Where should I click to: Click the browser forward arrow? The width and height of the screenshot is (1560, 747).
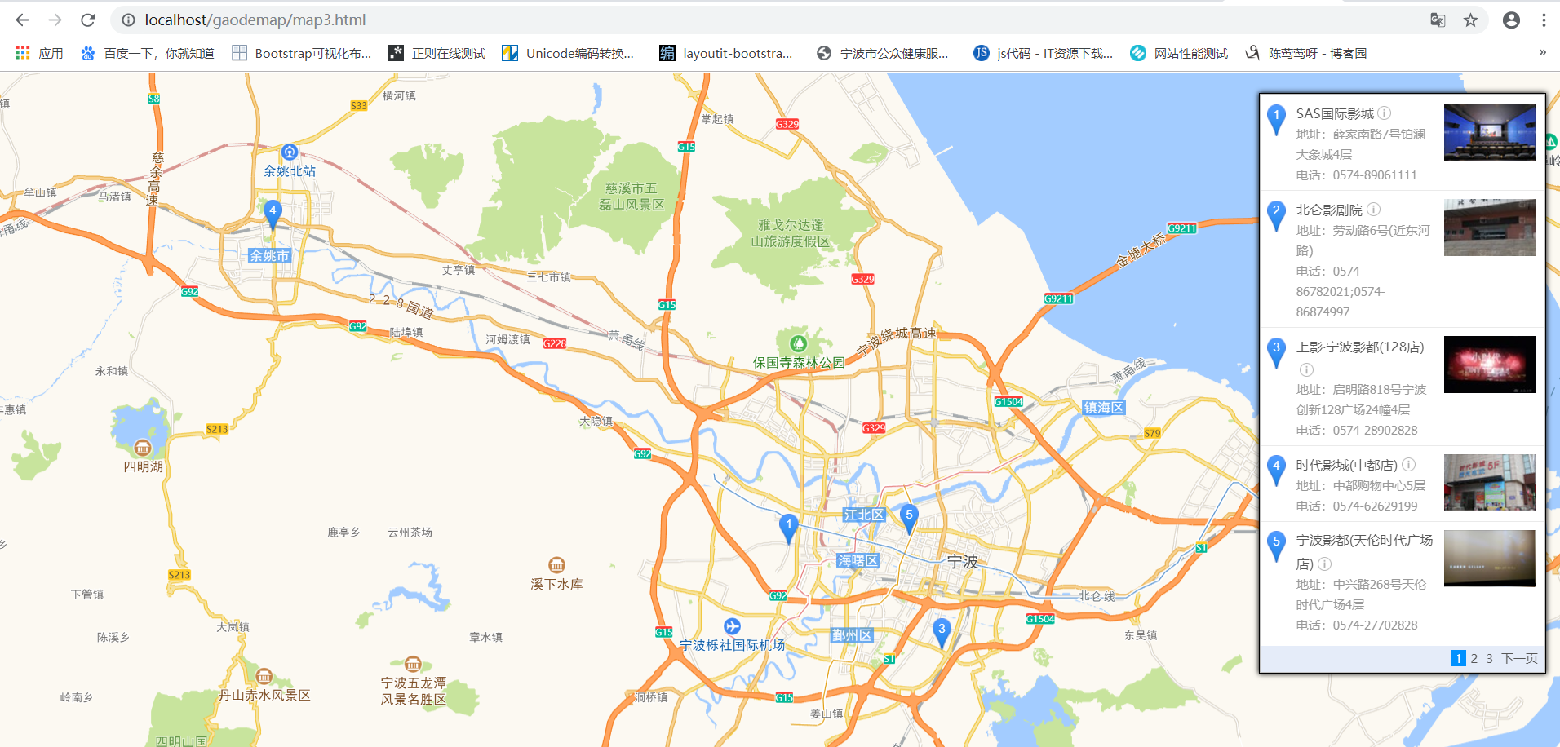[x=55, y=20]
